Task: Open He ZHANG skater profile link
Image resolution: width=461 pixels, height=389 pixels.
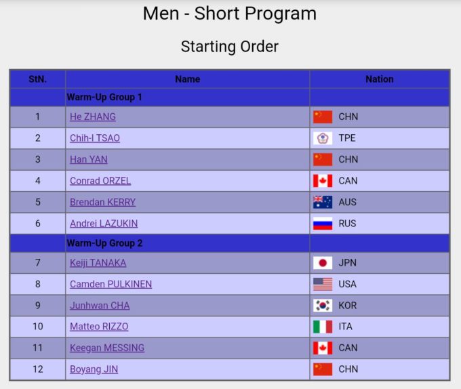Action: [93, 117]
